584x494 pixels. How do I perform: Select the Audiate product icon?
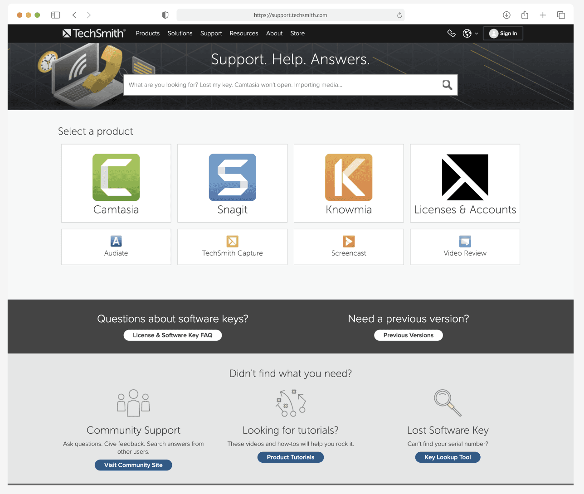(x=116, y=241)
